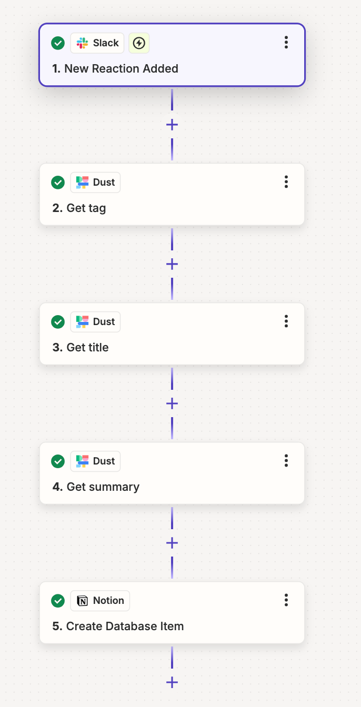Click the lightning bolt trigger icon
This screenshot has height=707, width=361.
click(139, 43)
